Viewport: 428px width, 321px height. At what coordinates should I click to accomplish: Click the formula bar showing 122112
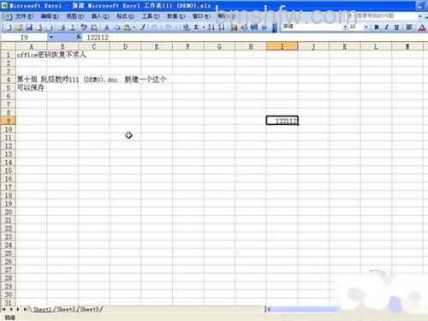coord(255,38)
